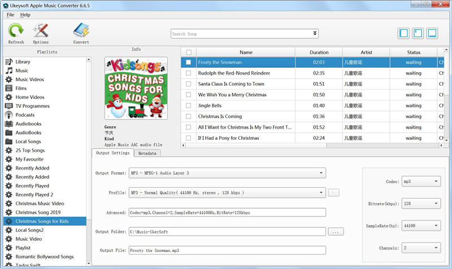The width and height of the screenshot is (452, 269).
Task: Check the Rudolph the Red-Nosed Reindeer checkbox
Action: 189,73
